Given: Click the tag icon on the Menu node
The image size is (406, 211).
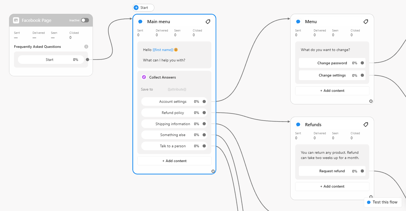Looking at the screenshot, I should (366, 22).
